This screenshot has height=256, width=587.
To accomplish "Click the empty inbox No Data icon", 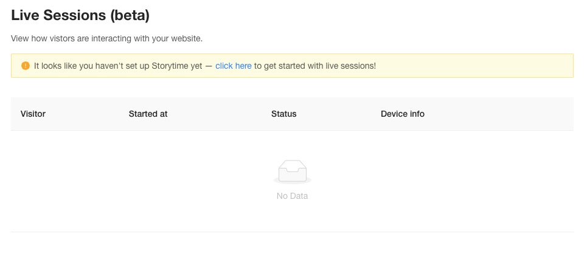I will 292,171.
